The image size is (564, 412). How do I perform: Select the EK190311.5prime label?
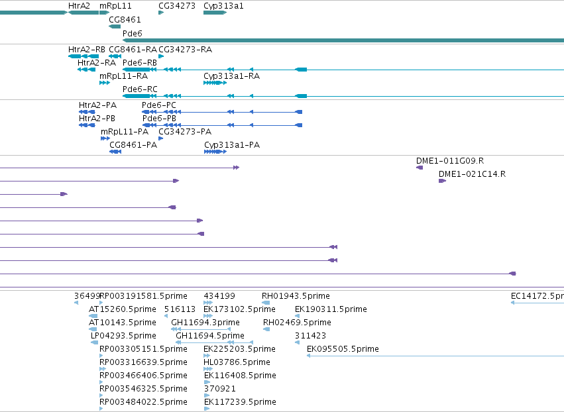pos(331,309)
